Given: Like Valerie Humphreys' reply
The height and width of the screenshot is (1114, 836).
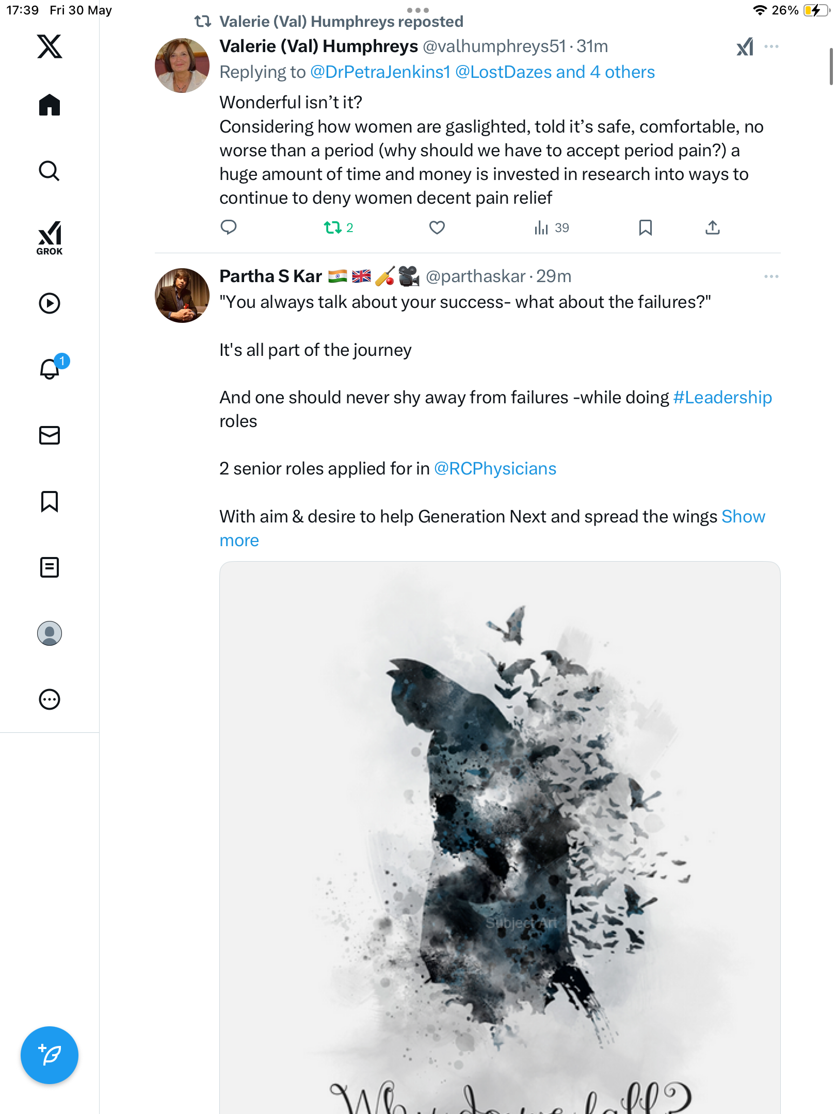Looking at the screenshot, I should 437,227.
